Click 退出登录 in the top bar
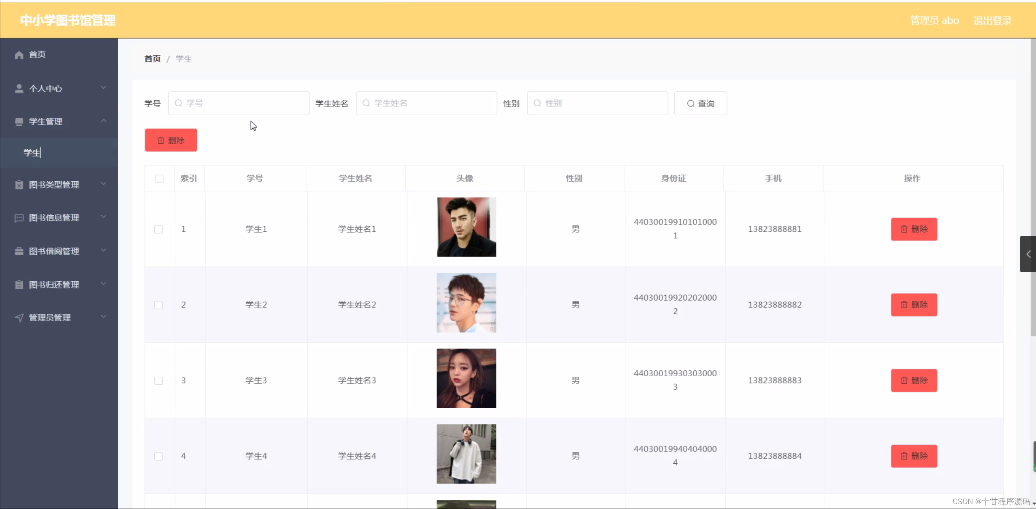 click(x=992, y=20)
